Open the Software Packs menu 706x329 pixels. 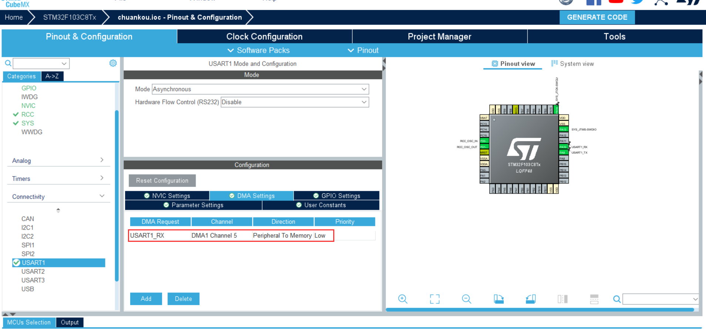click(x=259, y=50)
